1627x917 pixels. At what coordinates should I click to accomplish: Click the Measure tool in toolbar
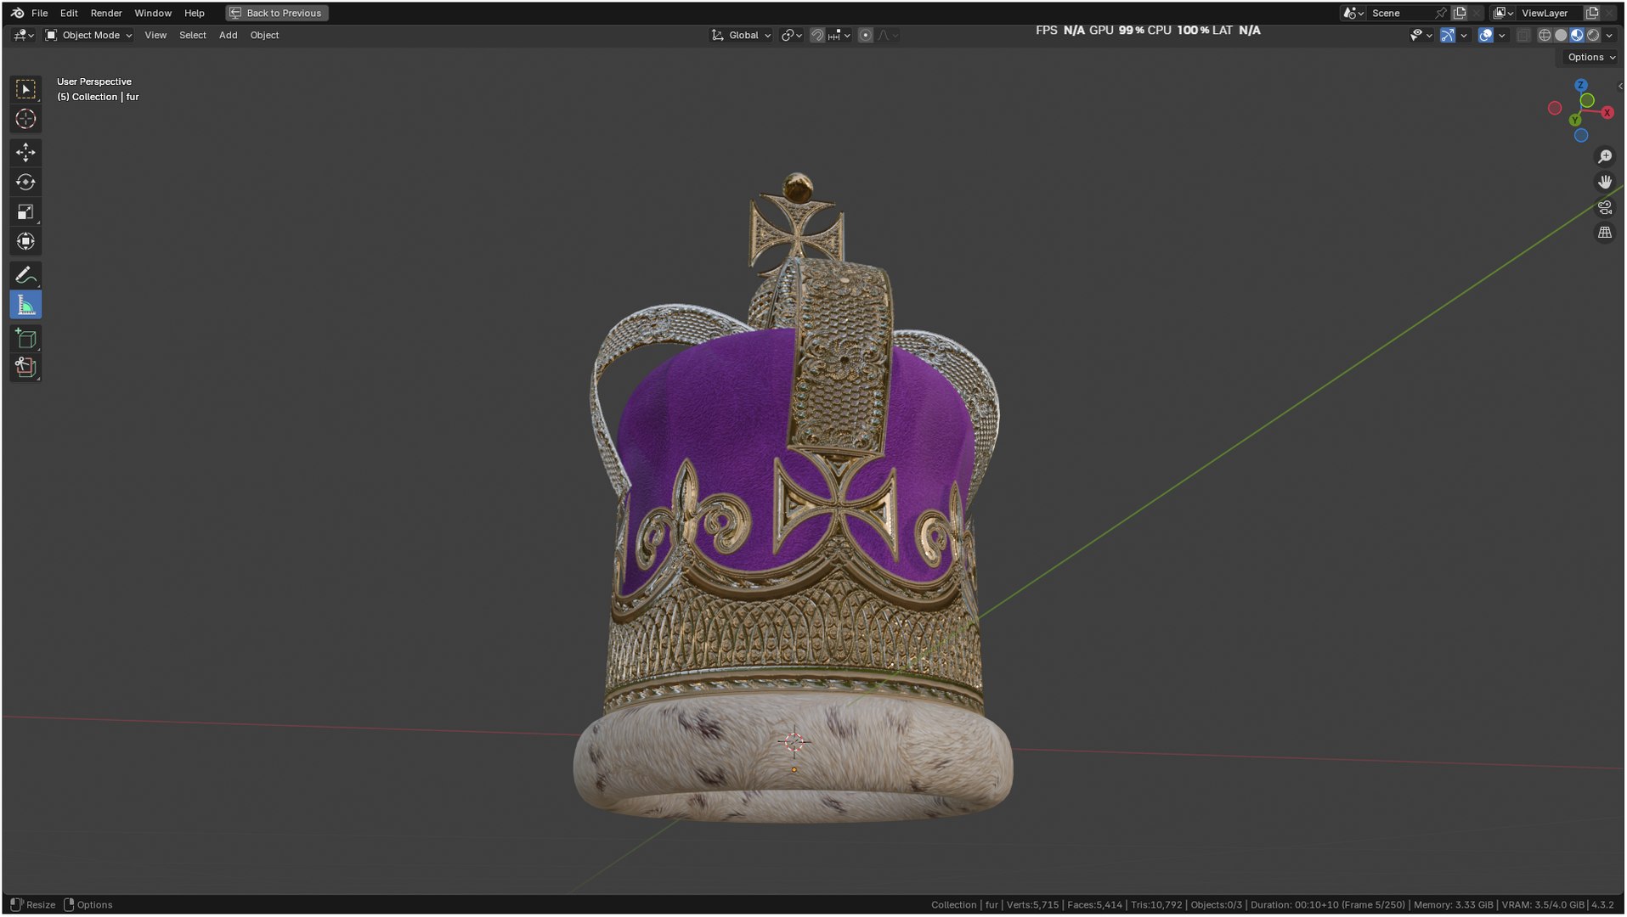(x=25, y=305)
